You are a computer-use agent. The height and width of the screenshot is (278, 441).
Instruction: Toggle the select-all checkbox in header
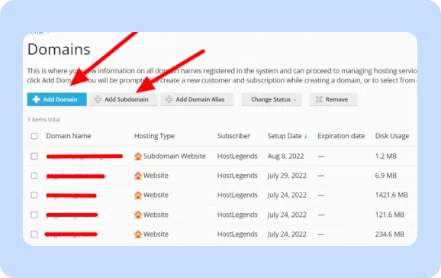pyautogui.click(x=34, y=136)
